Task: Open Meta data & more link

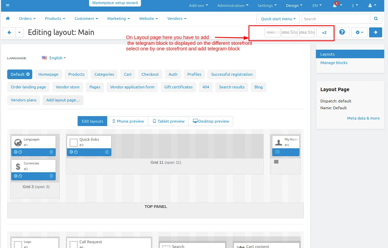Action: (363, 118)
